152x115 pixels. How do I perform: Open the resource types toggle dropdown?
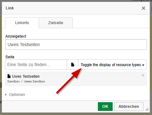click(112, 65)
